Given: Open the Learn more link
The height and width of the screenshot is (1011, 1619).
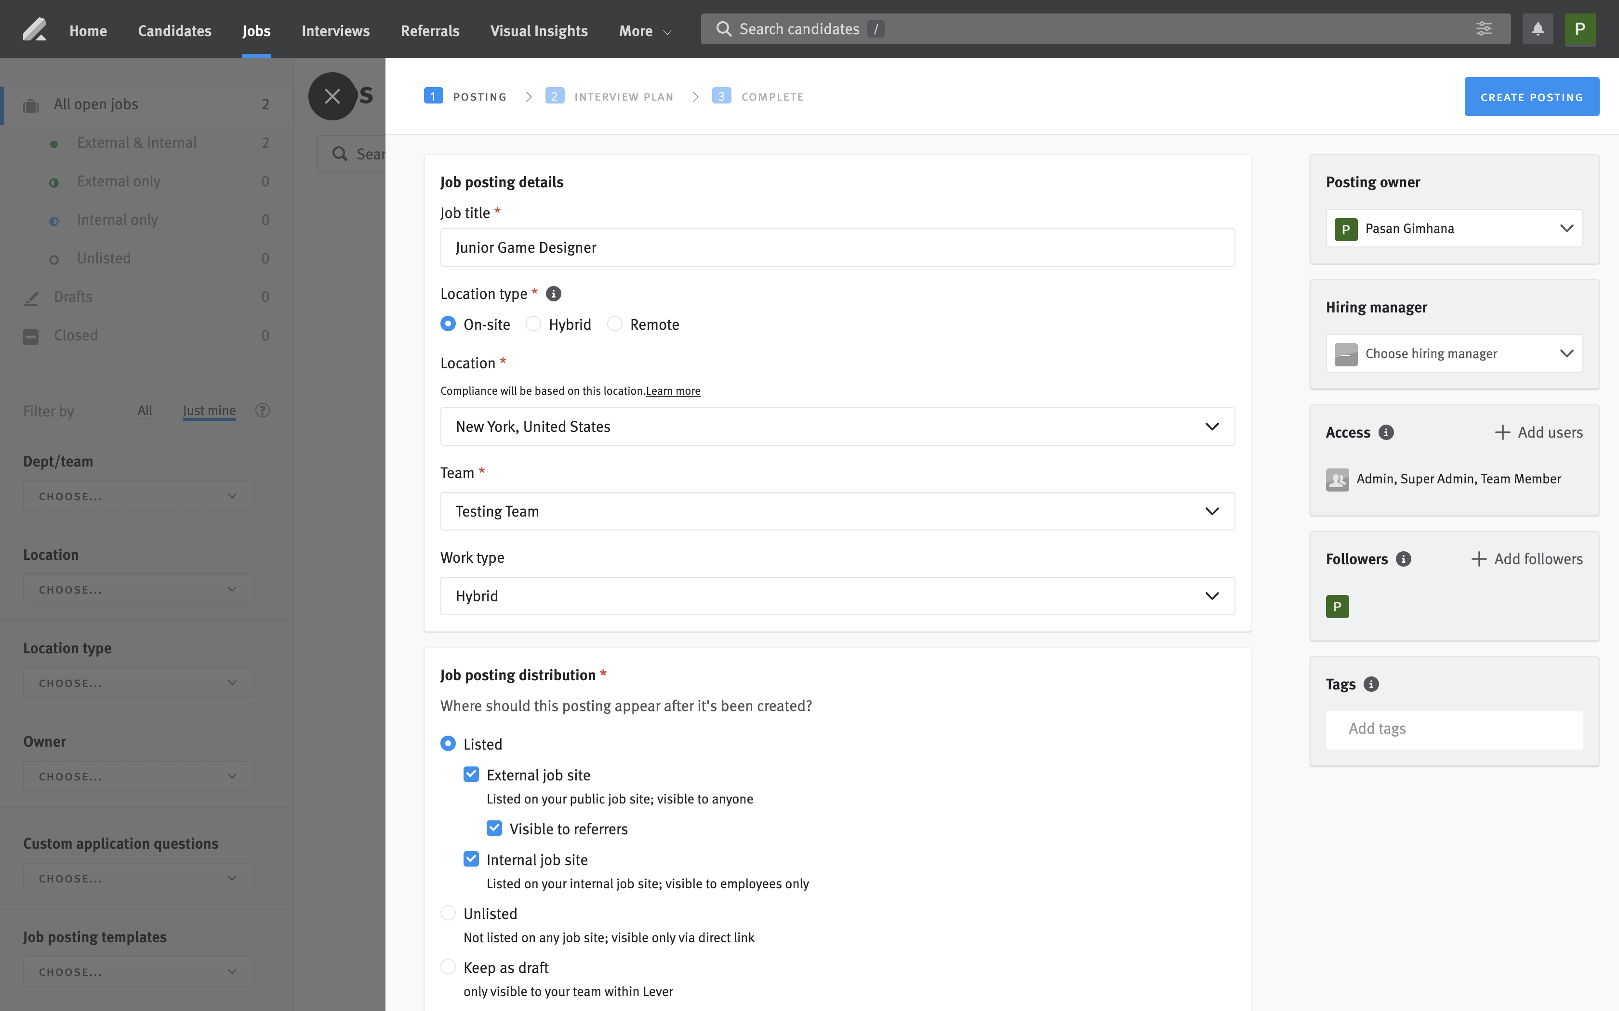Looking at the screenshot, I should [672, 391].
